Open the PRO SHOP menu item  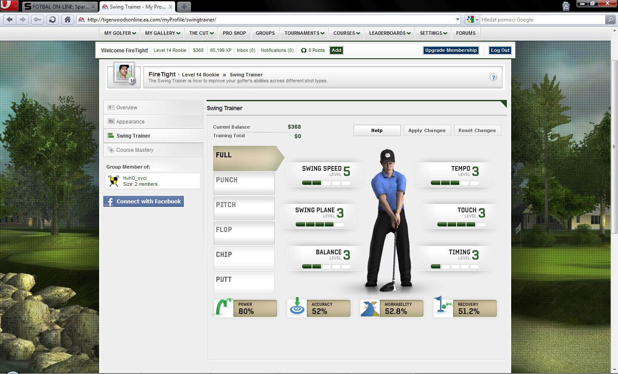[x=234, y=33]
